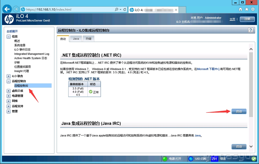
Task: Click the 主页 home link
Action: click(x=232, y=19)
